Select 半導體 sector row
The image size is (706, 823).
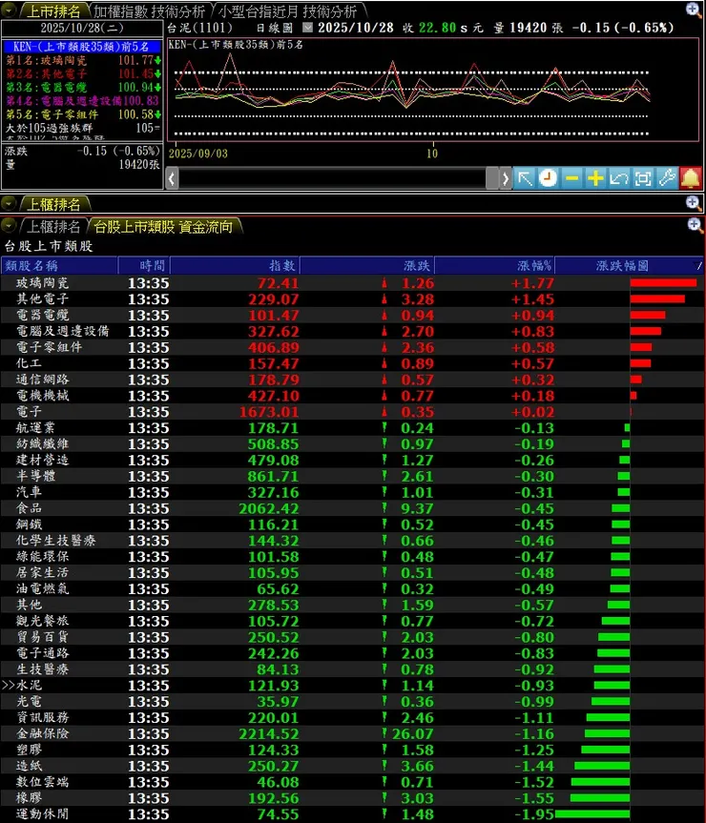pyautogui.click(x=352, y=477)
